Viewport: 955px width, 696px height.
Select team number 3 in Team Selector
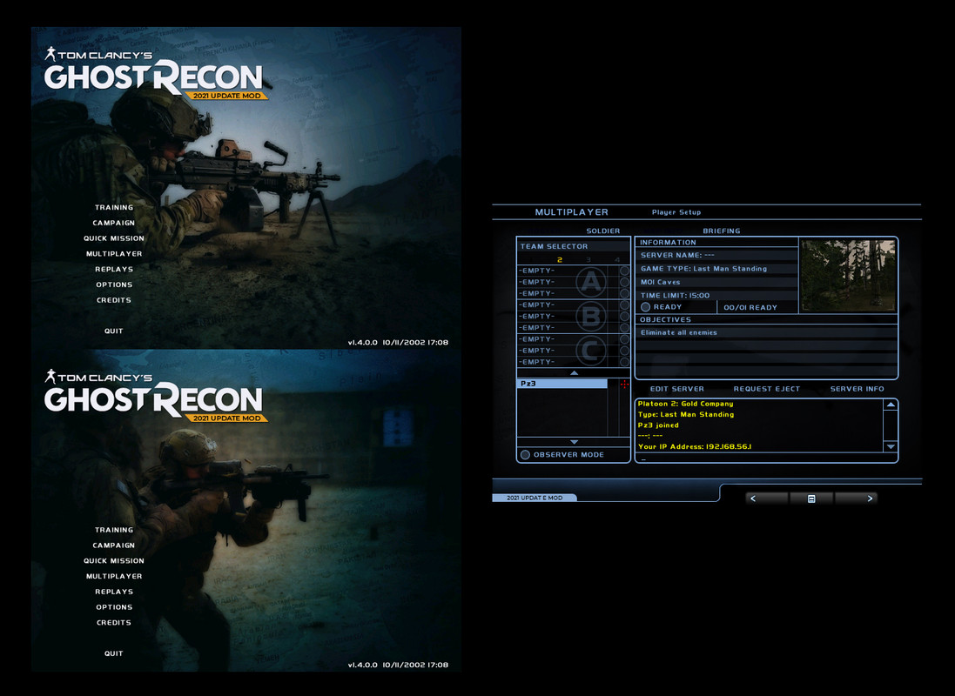point(588,260)
